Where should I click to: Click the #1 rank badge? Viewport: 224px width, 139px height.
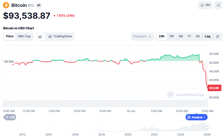point(39,5)
